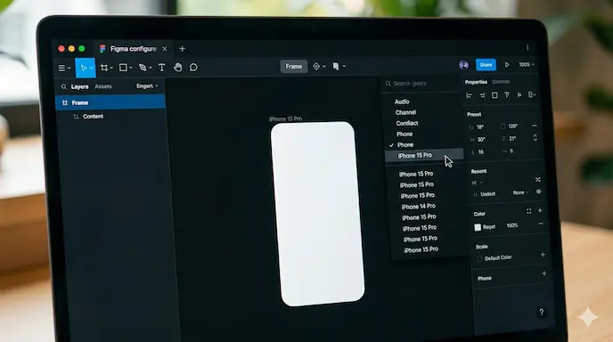Toggle the Default Color checkbox

(x=479, y=259)
